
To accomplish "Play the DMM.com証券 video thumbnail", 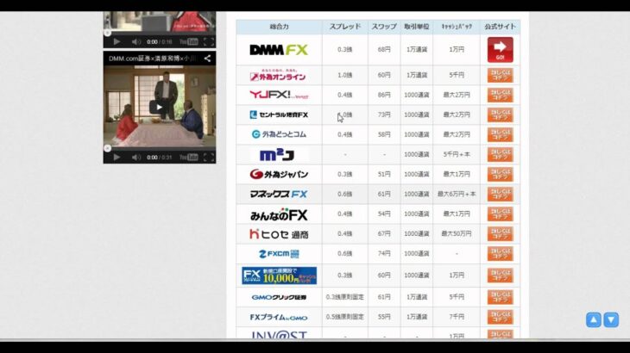I will 157,108.
